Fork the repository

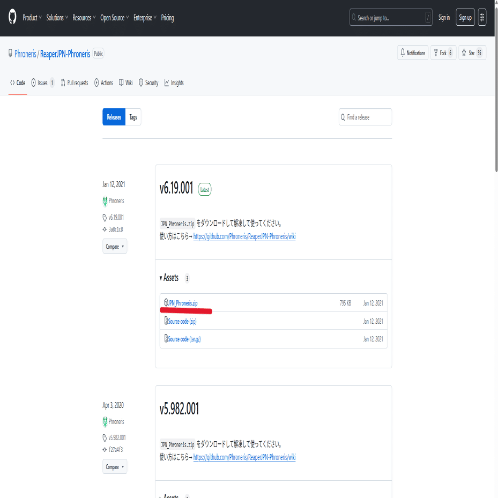[443, 53]
